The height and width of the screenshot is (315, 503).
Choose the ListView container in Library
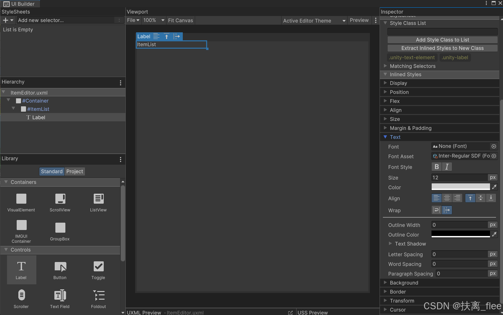(x=98, y=202)
